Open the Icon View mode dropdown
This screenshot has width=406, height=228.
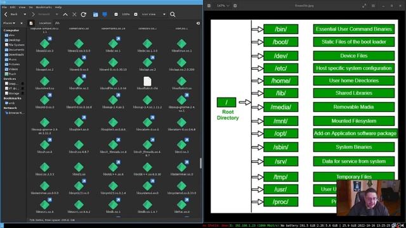154,15
